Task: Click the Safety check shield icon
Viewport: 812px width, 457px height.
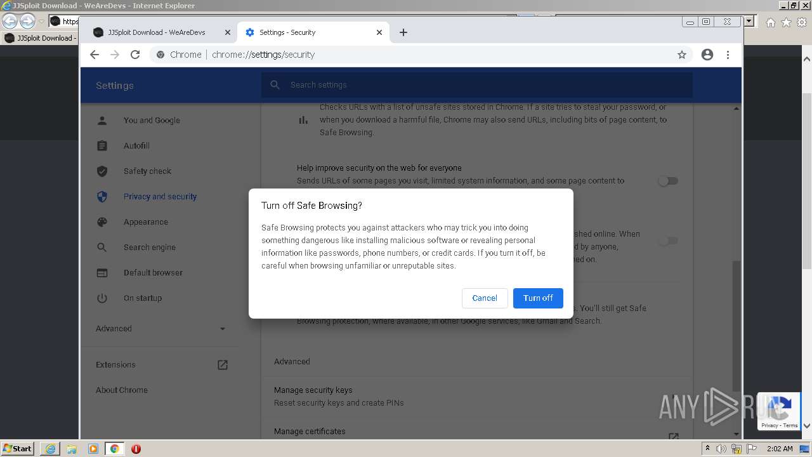Action: [x=102, y=171]
